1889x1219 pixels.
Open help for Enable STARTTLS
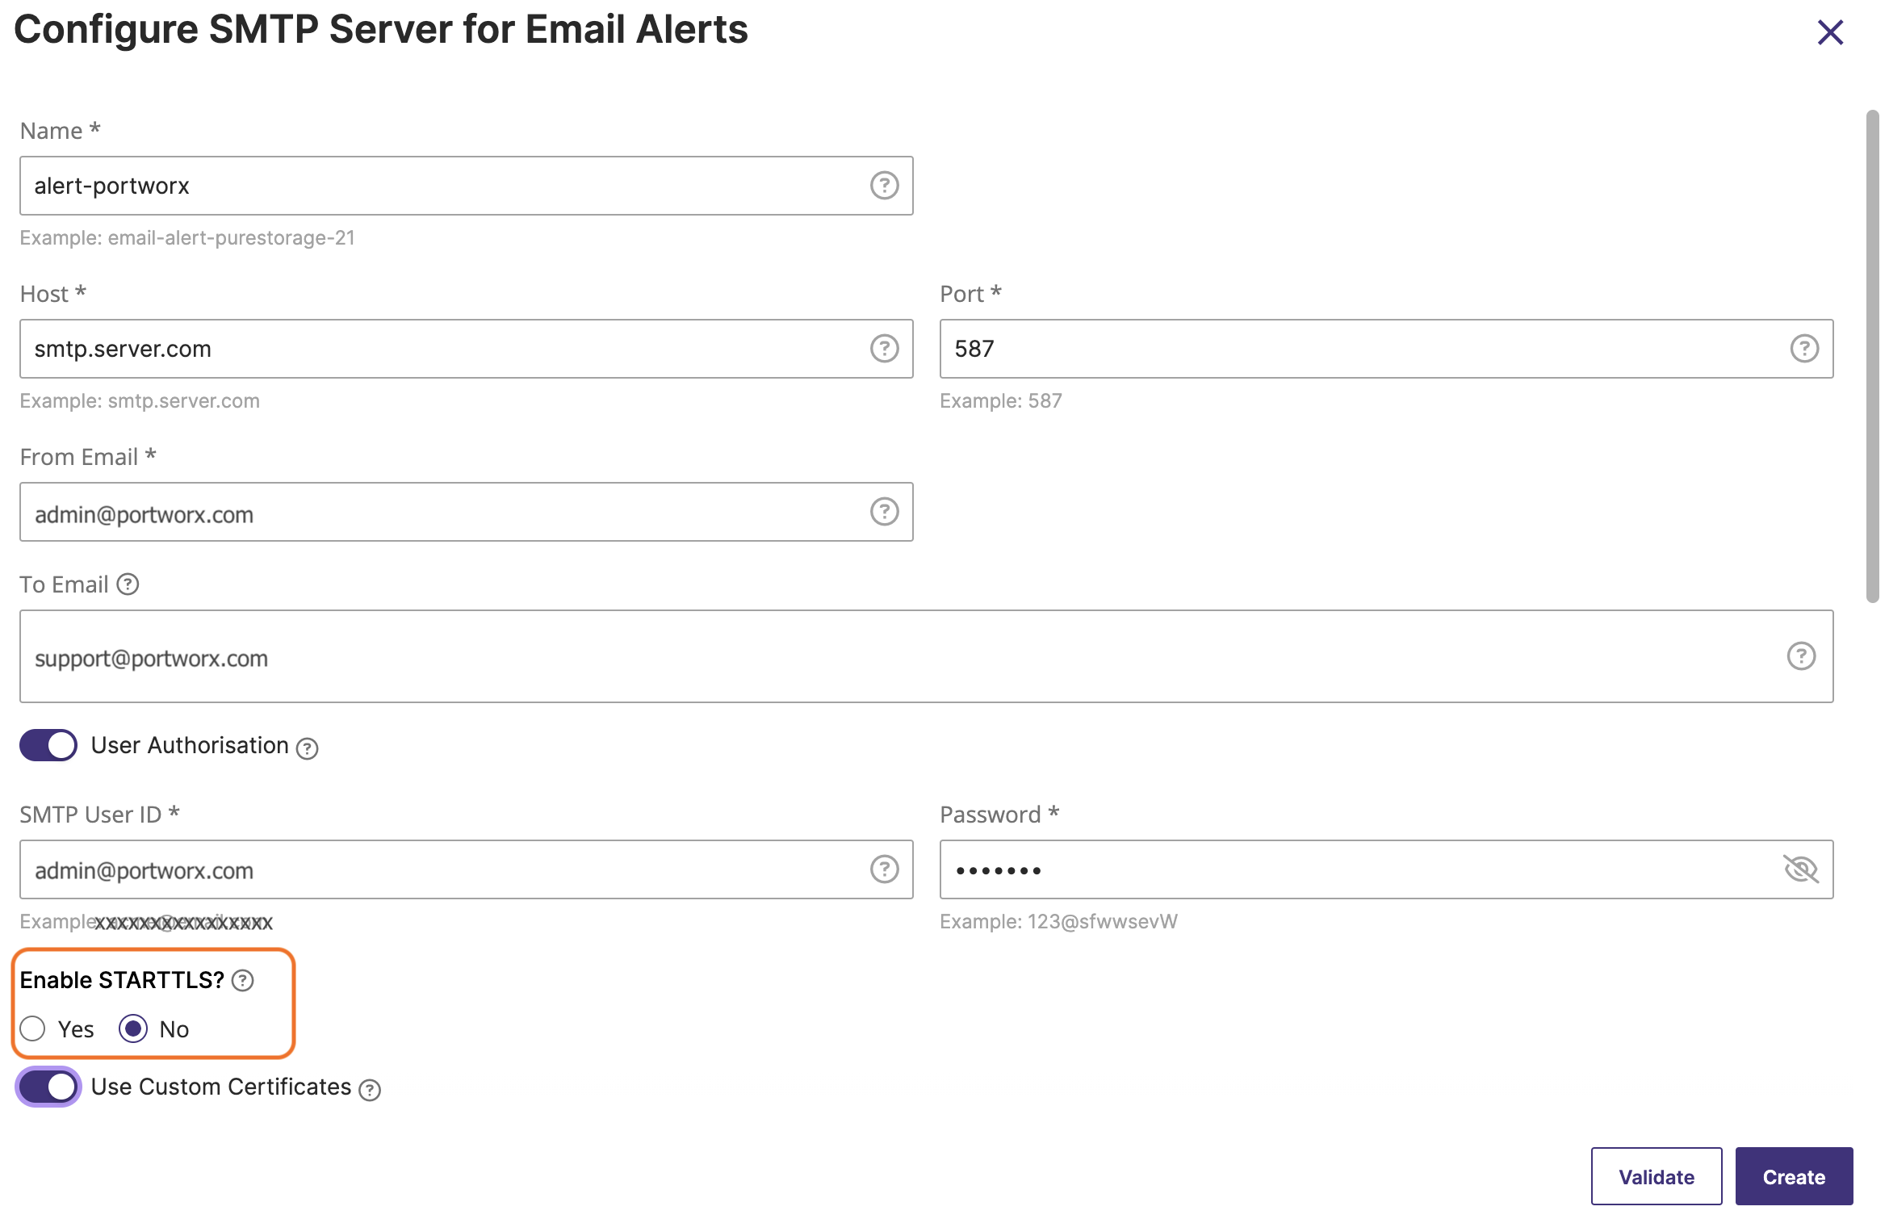[x=242, y=980]
